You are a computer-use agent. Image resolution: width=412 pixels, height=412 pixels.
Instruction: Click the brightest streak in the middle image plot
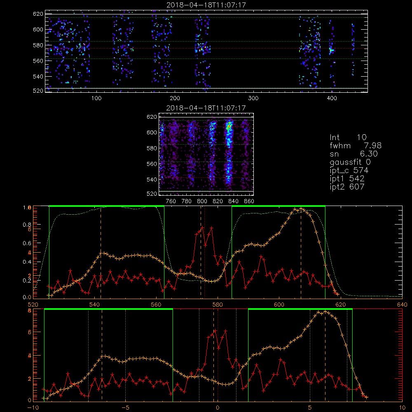tap(228, 152)
